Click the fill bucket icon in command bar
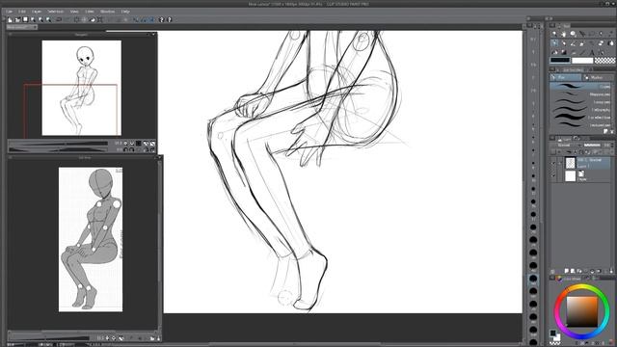Image resolution: width=617 pixels, height=347 pixels. tap(93, 19)
